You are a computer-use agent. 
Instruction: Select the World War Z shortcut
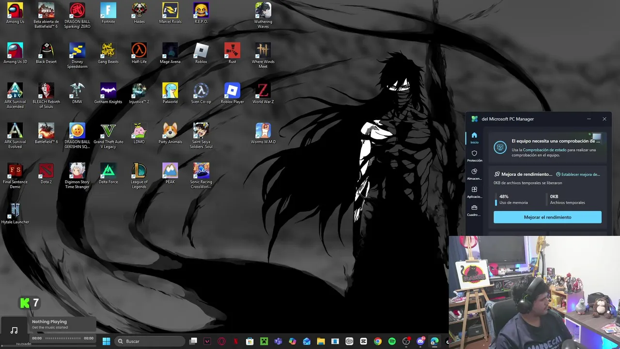tap(263, 94)
